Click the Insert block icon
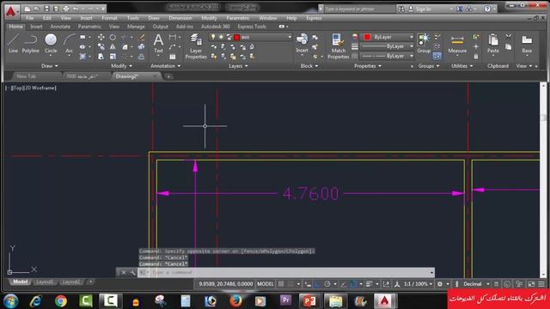 point(302,44)
